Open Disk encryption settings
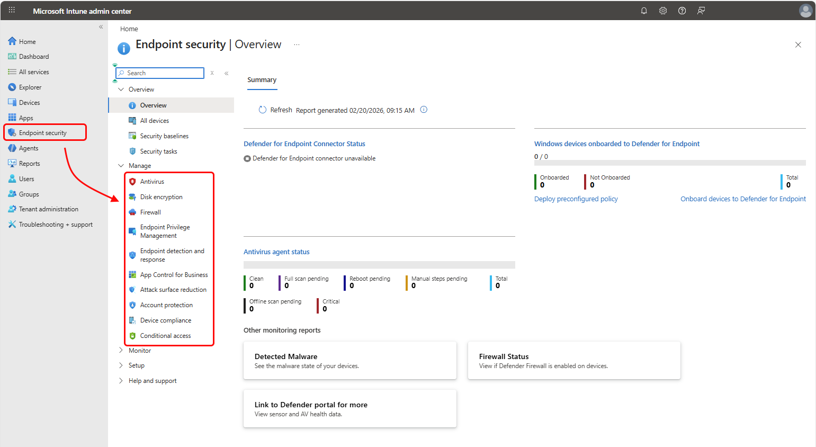This screenshot has width=816, height=447. 161,196
